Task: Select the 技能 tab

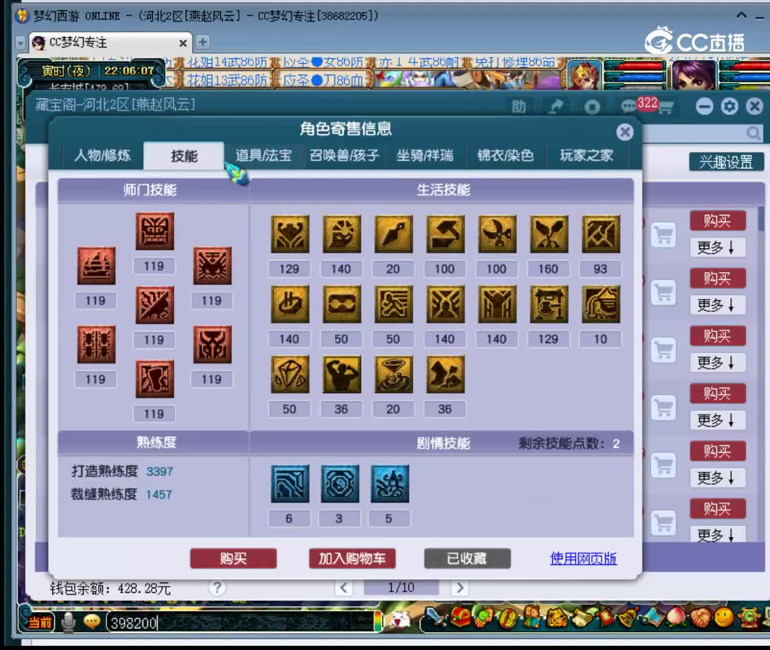Action: (184, 156)
